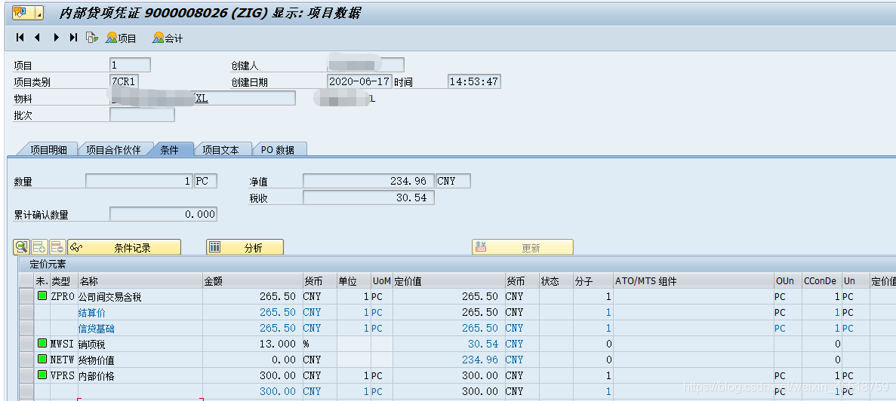Image resolution: width=896 pixels, height=401 pixels.
Task: Click the 时间 field 14:53:47
Action: pyautogui.click(x=474, y=81)
